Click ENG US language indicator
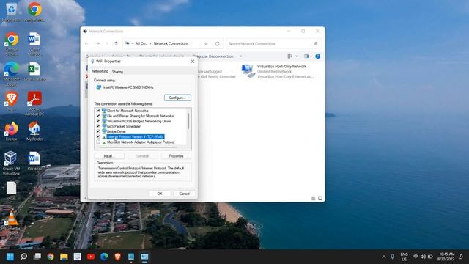Image resolution: width=469 pixels, height=264 pixels. pos(404,257)
